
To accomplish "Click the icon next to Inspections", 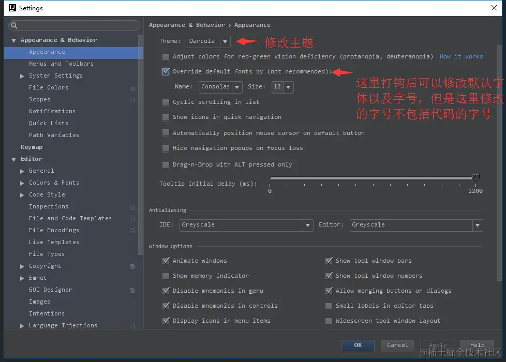I will (x=132, y=206).
